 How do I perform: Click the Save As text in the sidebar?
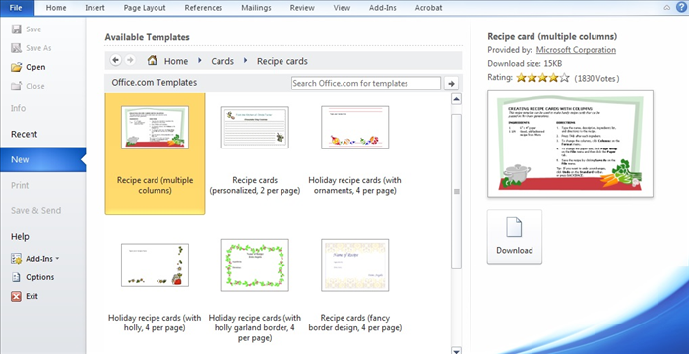pyautogui.click(x=38, y=48)
